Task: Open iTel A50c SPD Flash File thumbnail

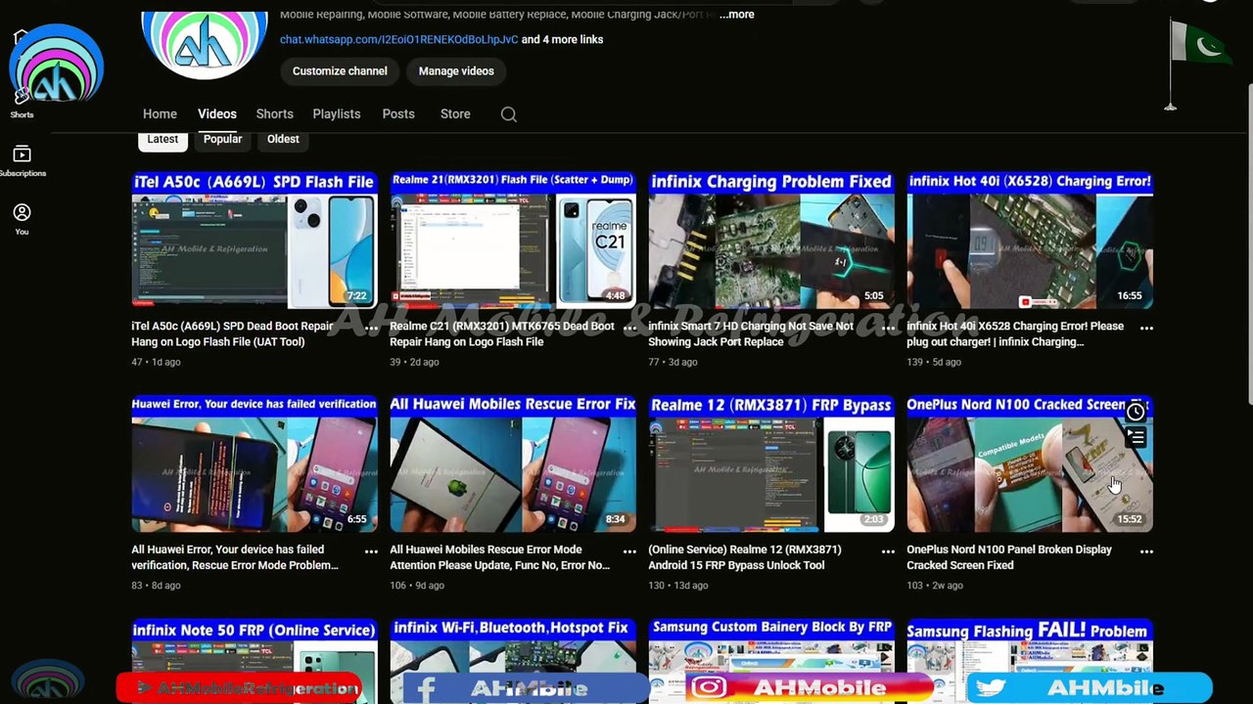Action: (x=255, y=240)
